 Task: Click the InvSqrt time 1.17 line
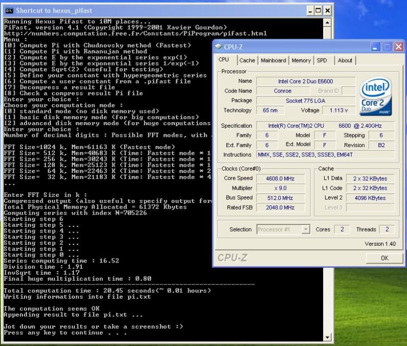pos(42,273)
